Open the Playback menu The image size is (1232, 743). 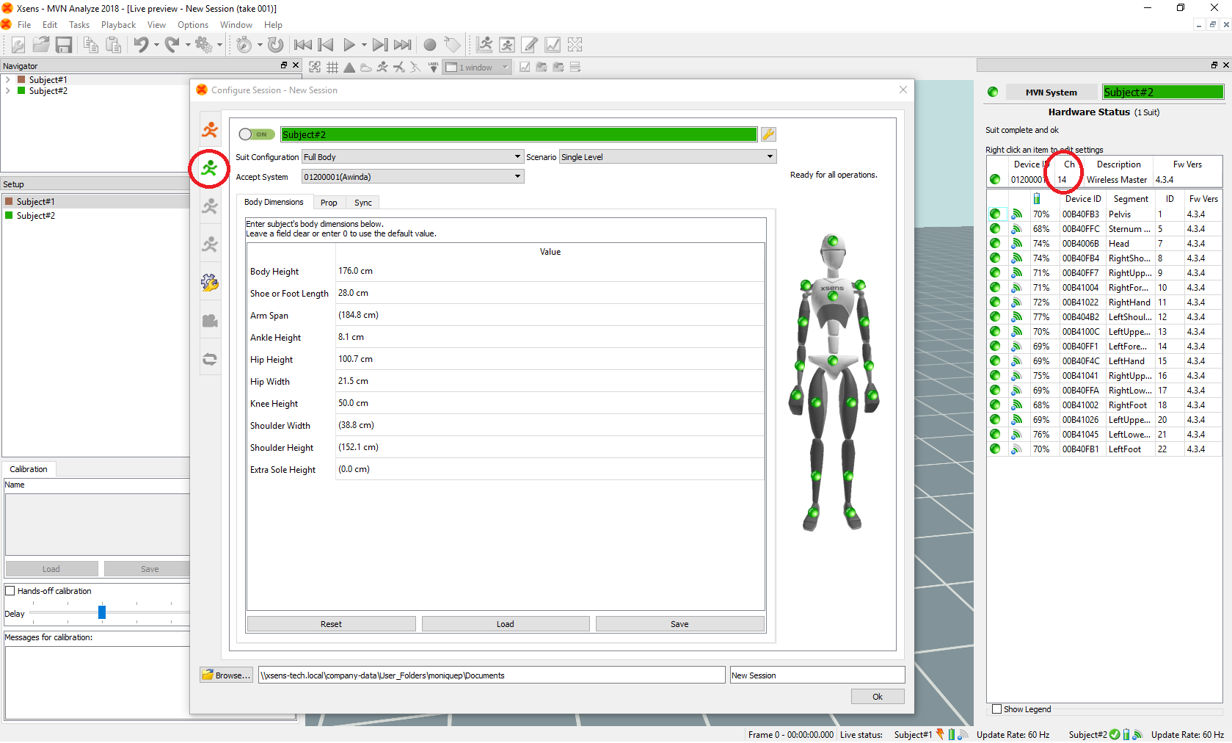click(x=118, y=25)
